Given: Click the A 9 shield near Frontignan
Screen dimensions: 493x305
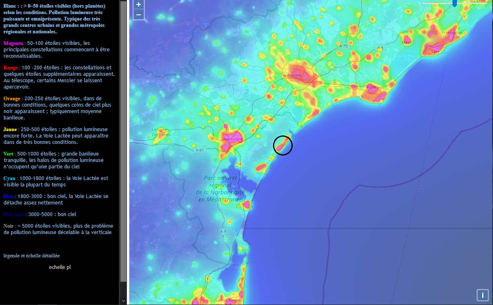Looking at the screenshot, I should click(380, 48).
